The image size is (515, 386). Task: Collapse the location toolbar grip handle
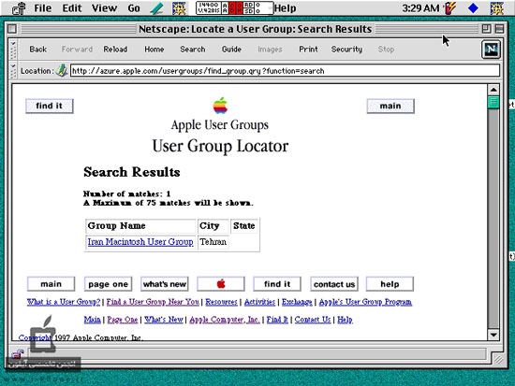[13, 71]
